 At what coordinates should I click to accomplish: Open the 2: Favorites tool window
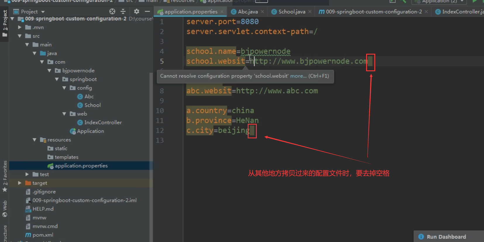(5, 176)
